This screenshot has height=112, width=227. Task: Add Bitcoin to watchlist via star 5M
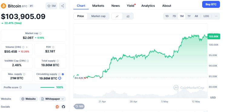51,6
